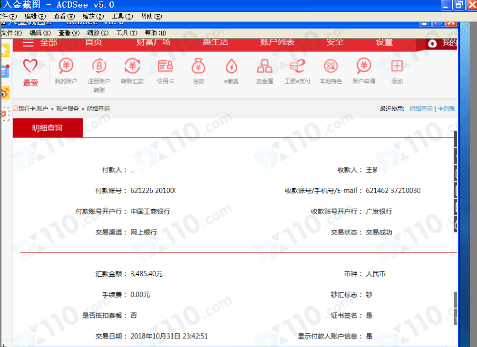Open 缩放(Z) menu in outer ACDSee window
The width and height of the screenshot is (477, 347).
[93, 16]
